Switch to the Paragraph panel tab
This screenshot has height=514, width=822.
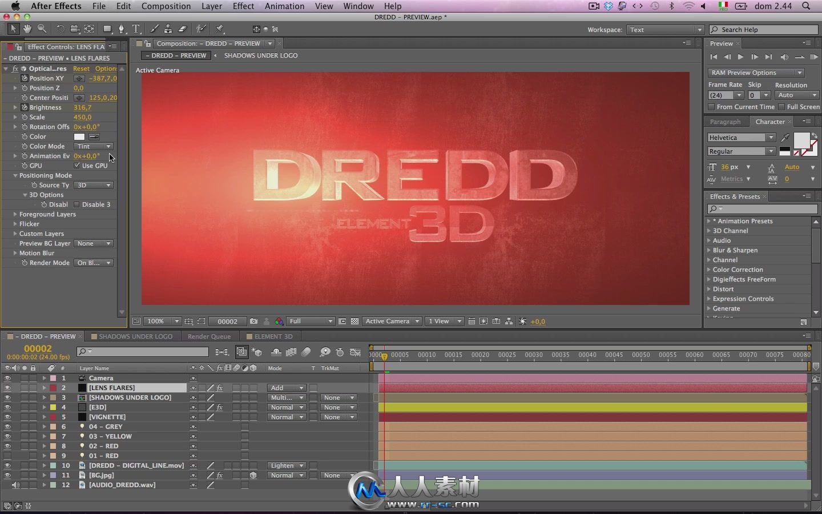click(x=725, y=122)
